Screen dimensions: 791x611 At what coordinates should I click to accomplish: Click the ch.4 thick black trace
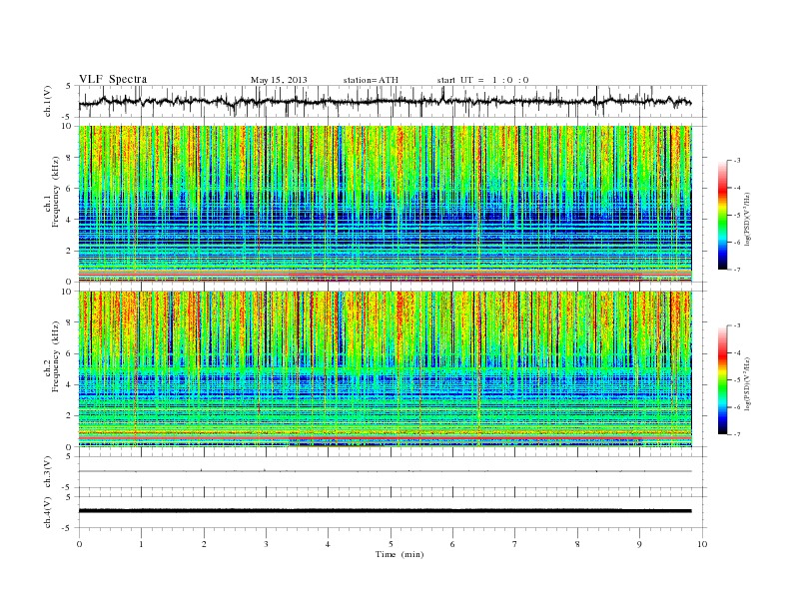(x=385, y=511)
